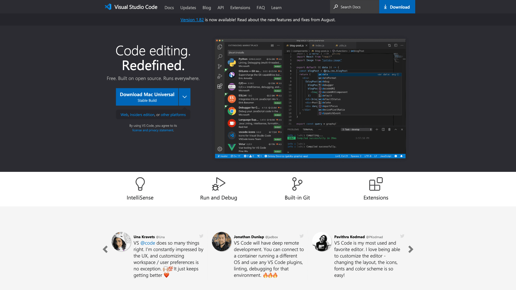Open the Insiders edition link
Image resolution: width=516 pixels, height=290 pixels.
142,115
